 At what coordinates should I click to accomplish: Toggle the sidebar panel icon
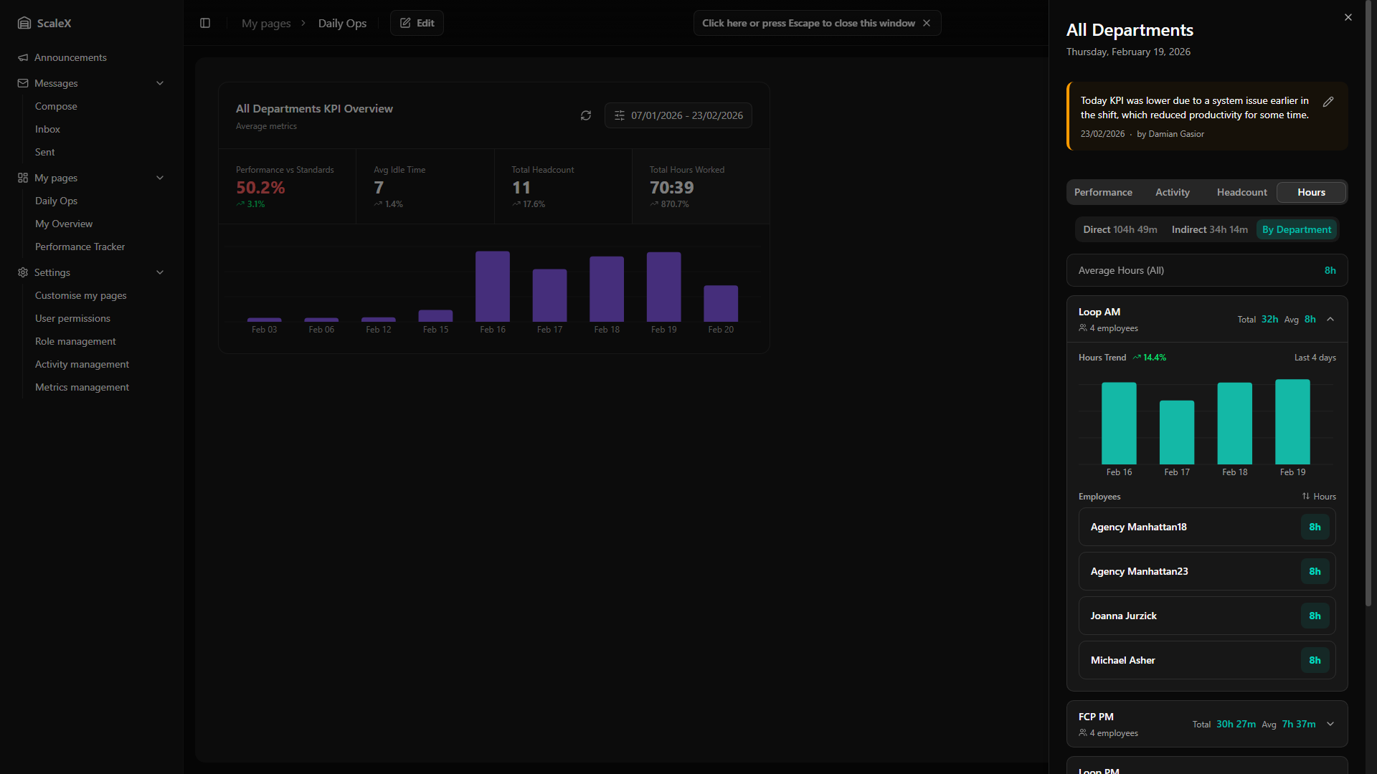click(x=205, y=23)
